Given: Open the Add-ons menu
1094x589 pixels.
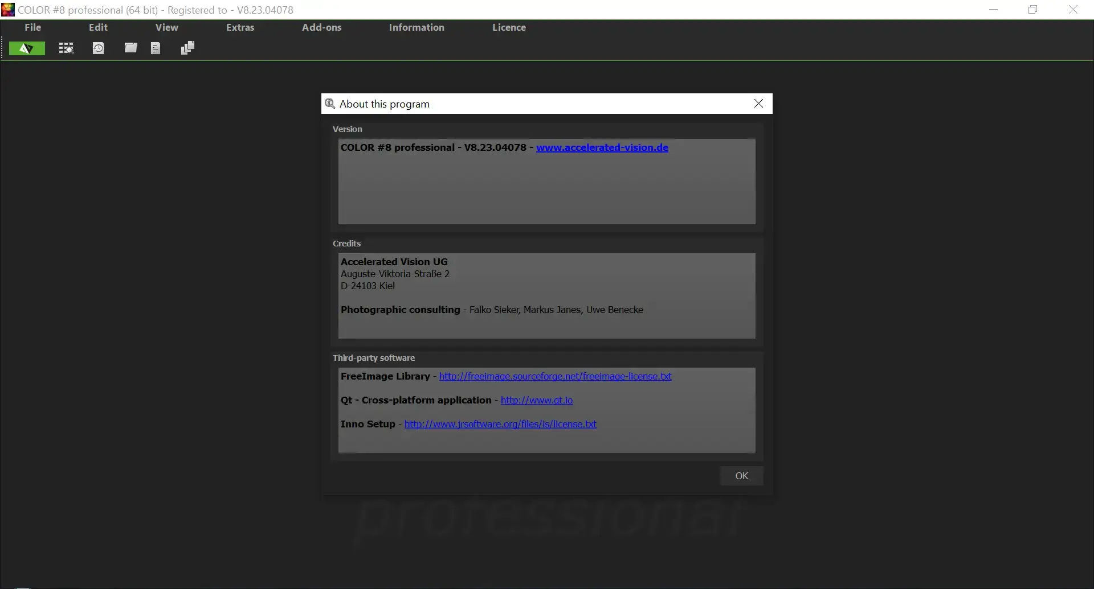Looking at the screenshot, I should [321, 27].
